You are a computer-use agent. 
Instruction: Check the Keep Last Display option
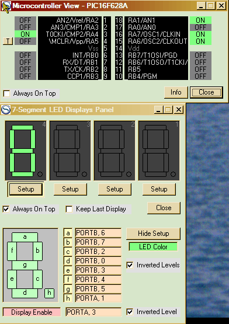click(69, 209)
